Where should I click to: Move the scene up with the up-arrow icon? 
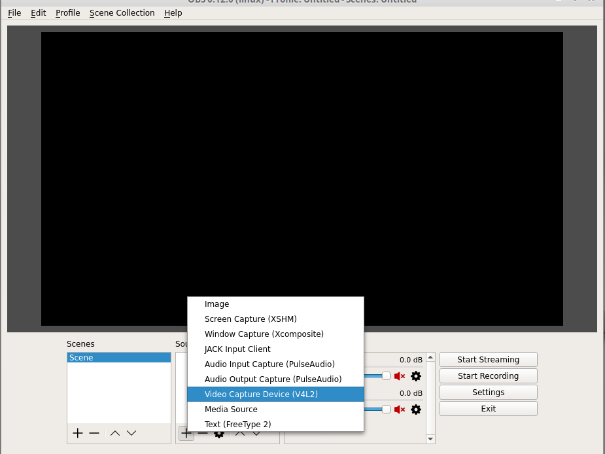[114, 433]
